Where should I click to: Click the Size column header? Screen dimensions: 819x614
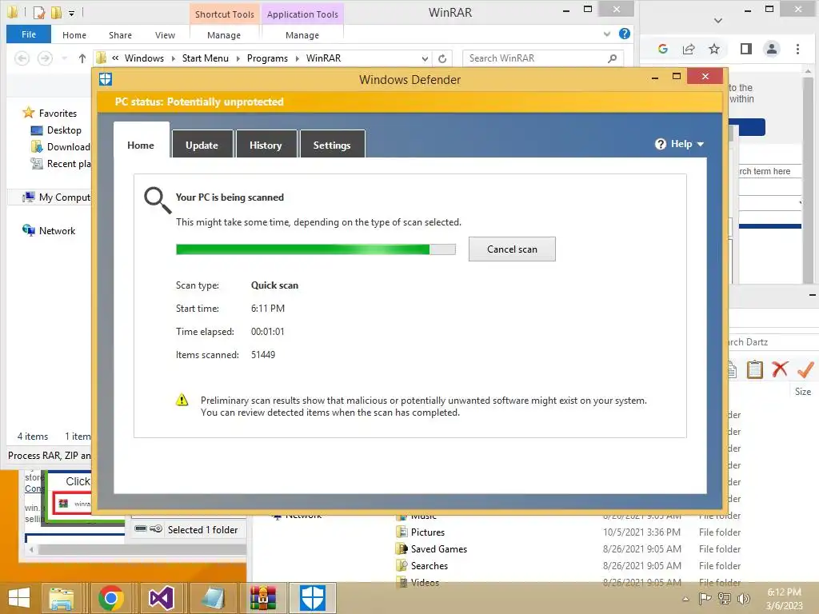pos(803,391)
